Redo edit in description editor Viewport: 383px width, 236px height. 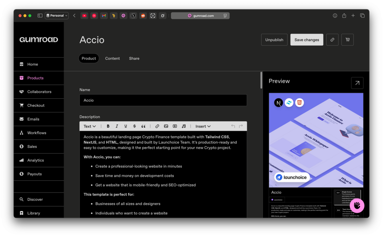click(241, 126)
